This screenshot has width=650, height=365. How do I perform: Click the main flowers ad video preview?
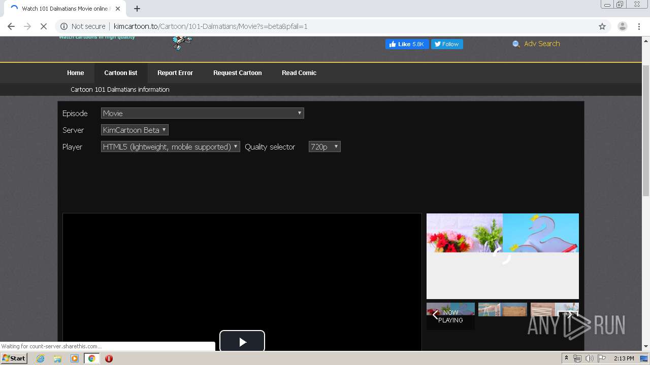coord(503,256)
